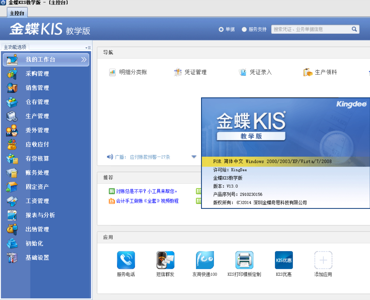Open link 对账总是不平?小工具来帮您。
370x300 pixels.
click(x=147, y=191)
